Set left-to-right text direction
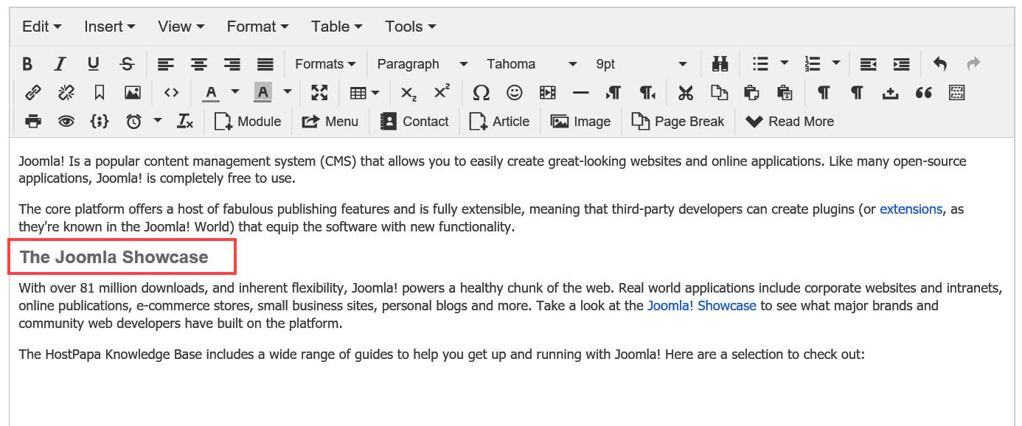Image resolution: width=1022 pixels, height=426 pixels. click(x=613, y=93)
